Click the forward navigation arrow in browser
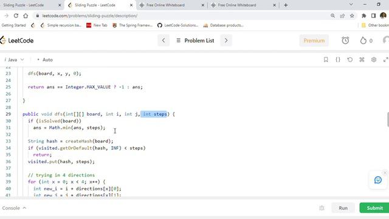 coord(7,16)
